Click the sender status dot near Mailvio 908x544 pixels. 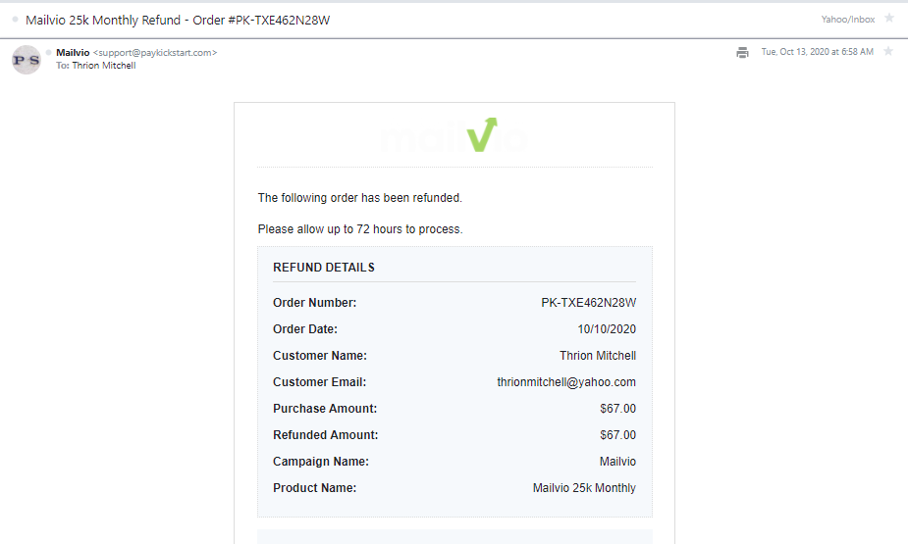click(49, 53)
